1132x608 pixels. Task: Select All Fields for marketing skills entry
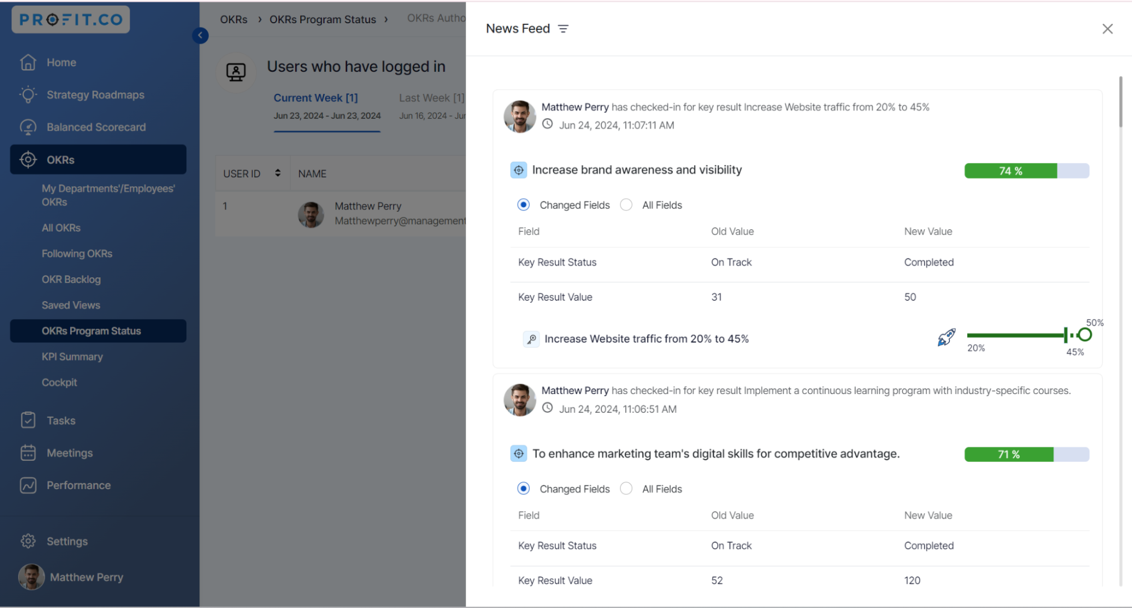(626, 489)
